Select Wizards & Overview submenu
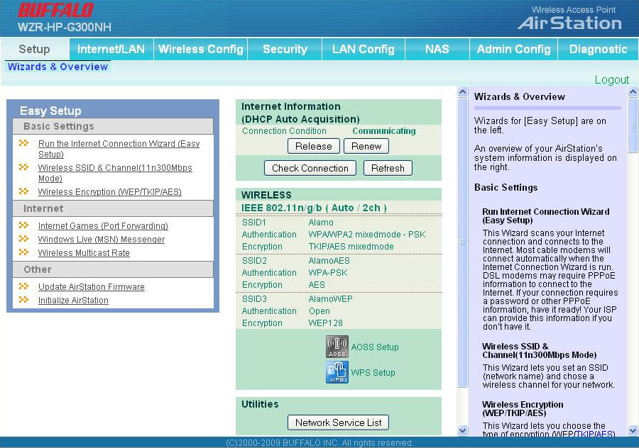The width and height of the screenshot is (639, 448). [58, 67]
